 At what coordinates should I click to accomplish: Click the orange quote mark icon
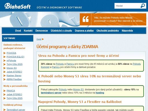[x=86, y=19]
